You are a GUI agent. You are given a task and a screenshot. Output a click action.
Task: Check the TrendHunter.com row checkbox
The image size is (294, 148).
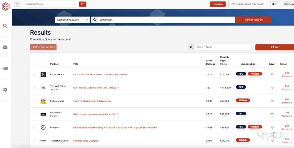[34, 141]
